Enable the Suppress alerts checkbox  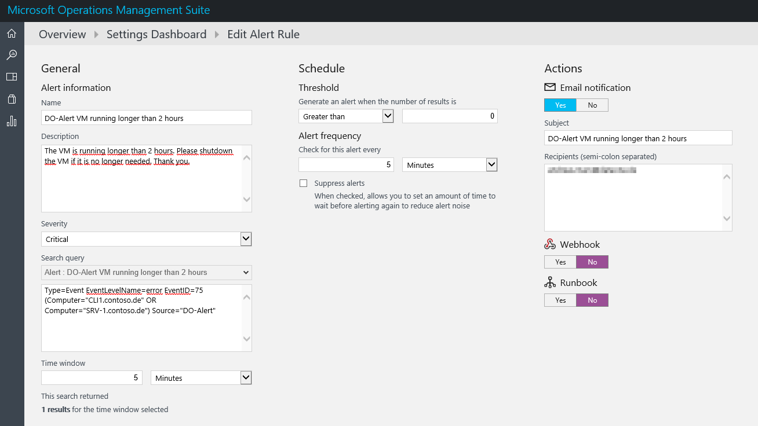303,183
